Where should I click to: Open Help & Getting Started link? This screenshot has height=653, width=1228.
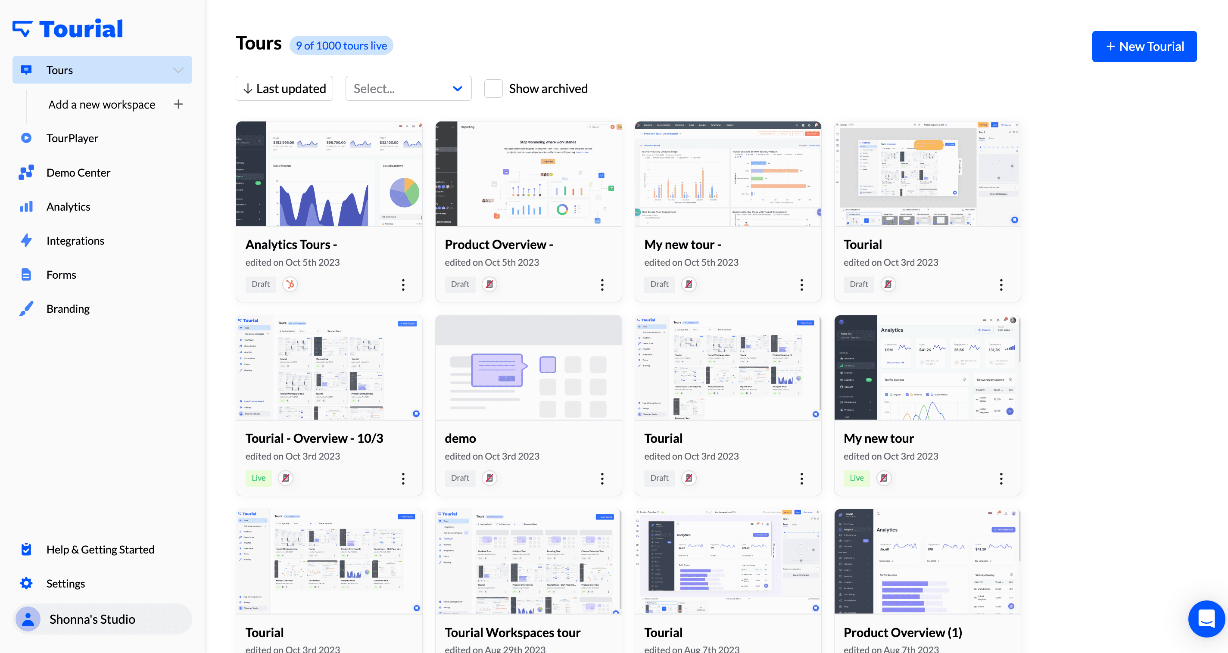(100, 550)
